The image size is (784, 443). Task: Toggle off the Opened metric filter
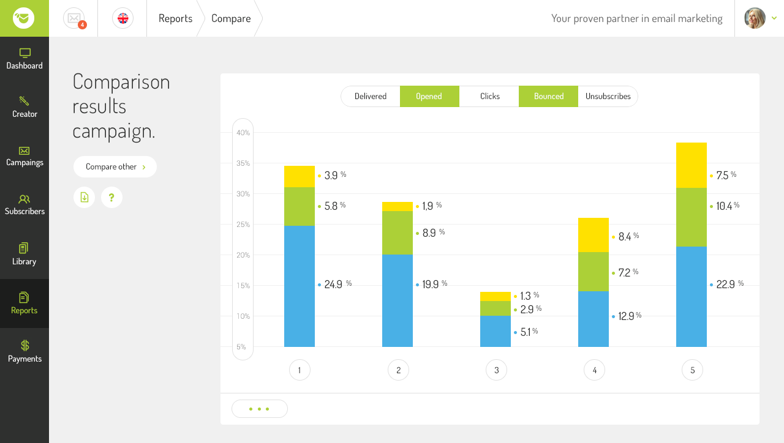coord(429,96)
